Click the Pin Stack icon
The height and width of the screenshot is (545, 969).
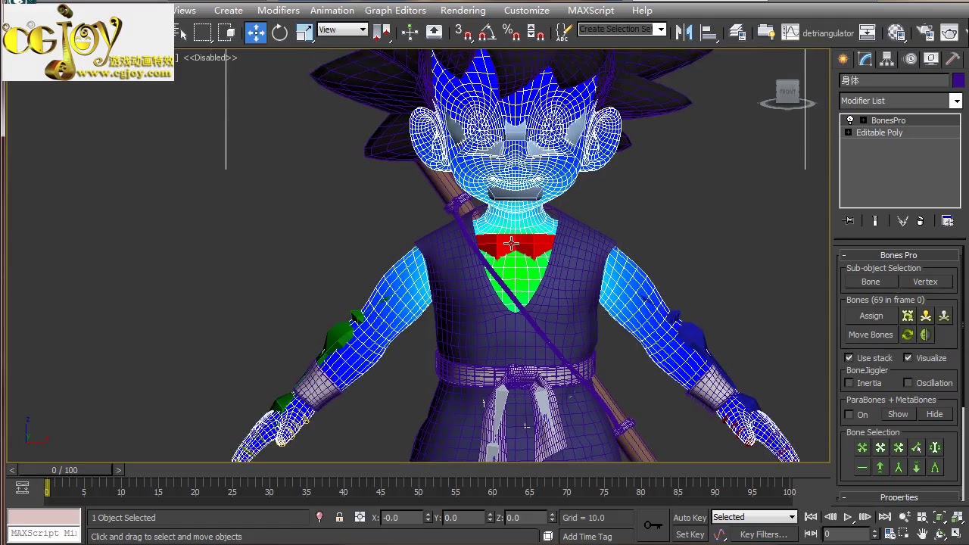click(849, 221)
